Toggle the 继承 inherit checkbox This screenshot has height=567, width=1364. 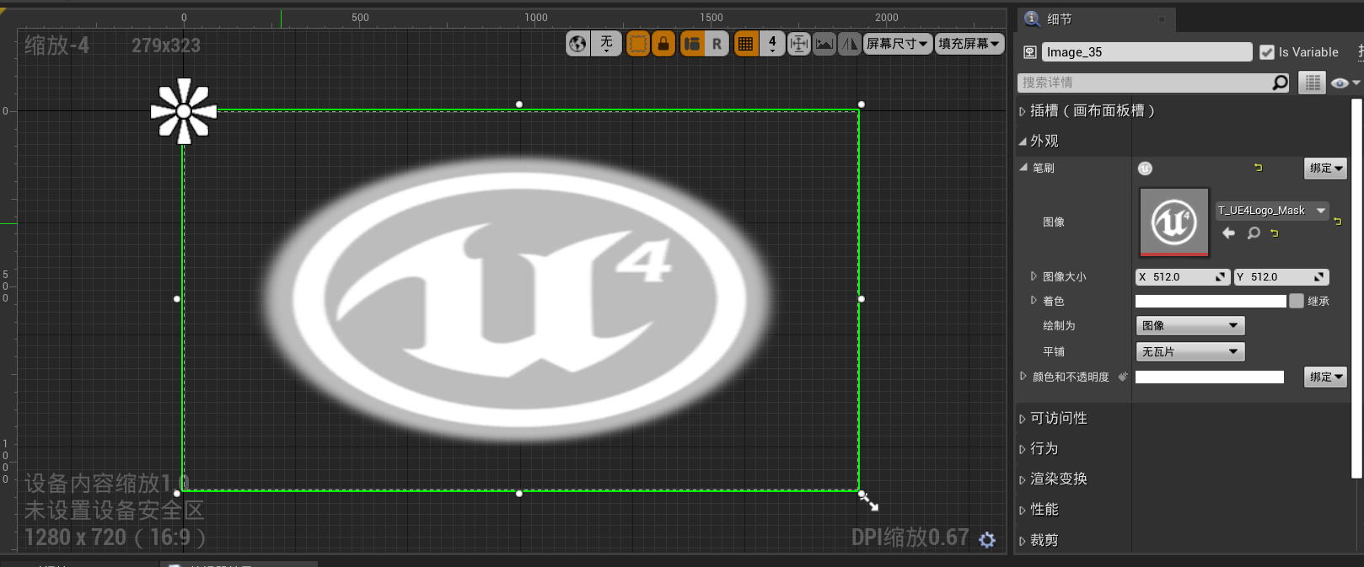pyautogui.click(x=1297, y=301)
